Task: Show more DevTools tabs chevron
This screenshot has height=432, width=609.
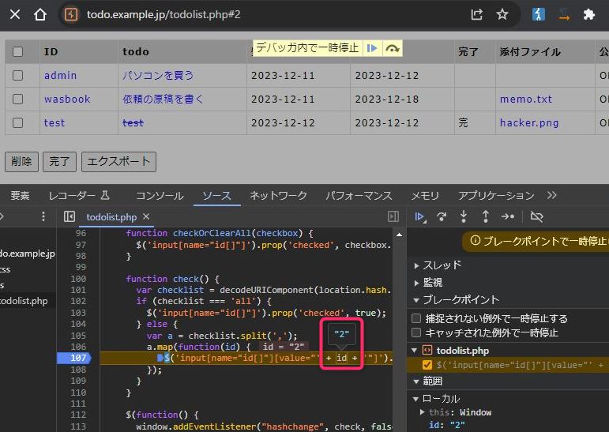Action: (x=551, y=195)
